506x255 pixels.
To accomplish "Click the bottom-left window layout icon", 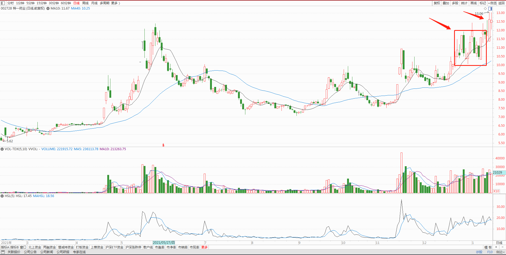I will click(x=3, y=252).
